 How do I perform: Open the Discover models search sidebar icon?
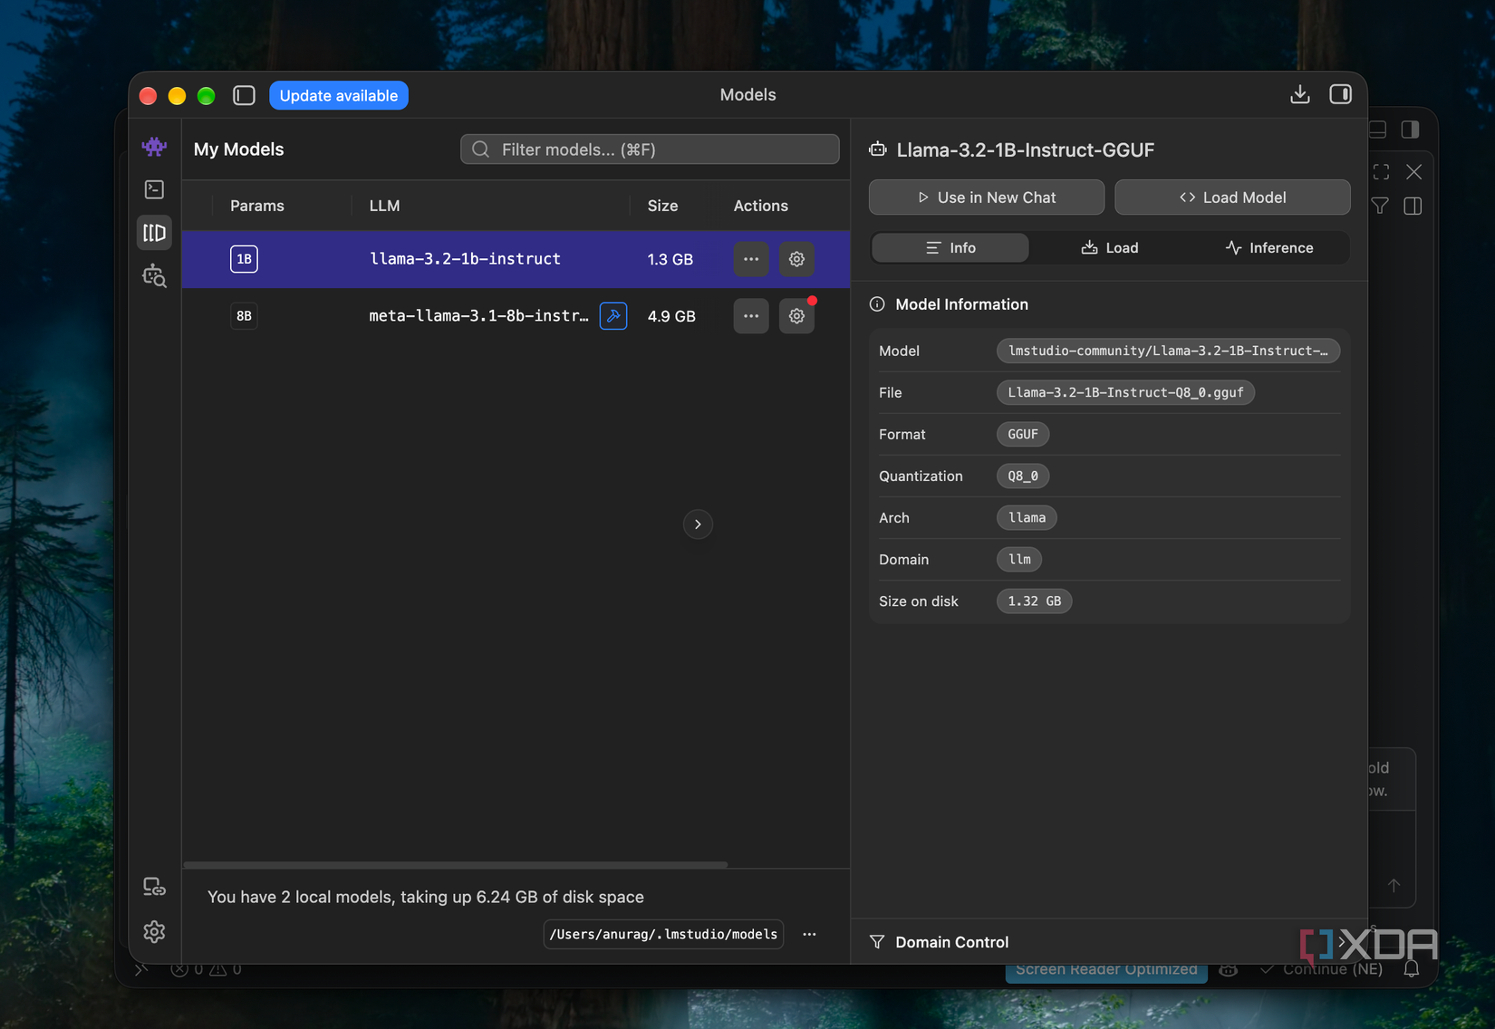[154, 276]
